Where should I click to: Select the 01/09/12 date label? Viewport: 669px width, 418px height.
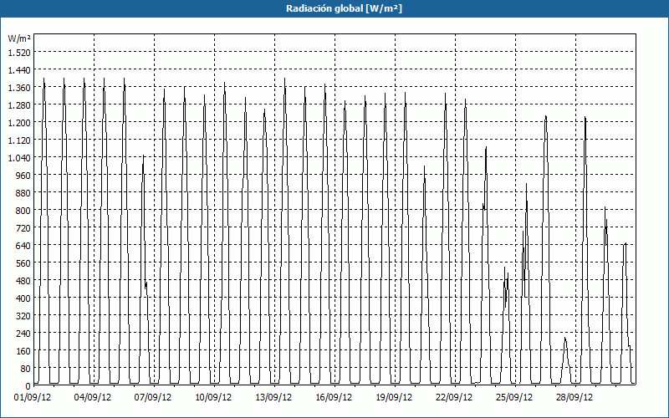(x=33, y=397)
